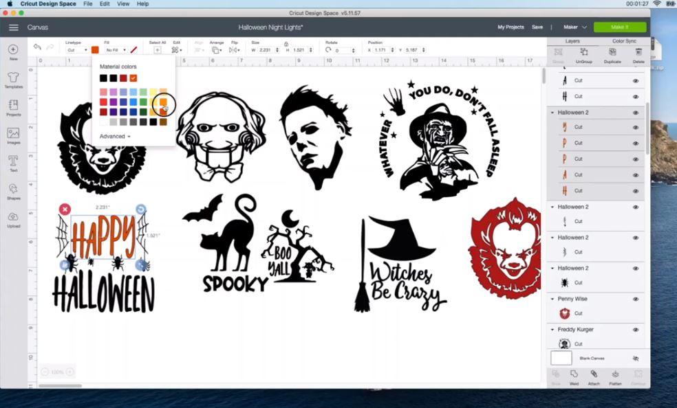Image resolution: width=677 pixels, height=408 pixels.
Task: Click zoom in button on canvas
Action: tap(69, 372)
